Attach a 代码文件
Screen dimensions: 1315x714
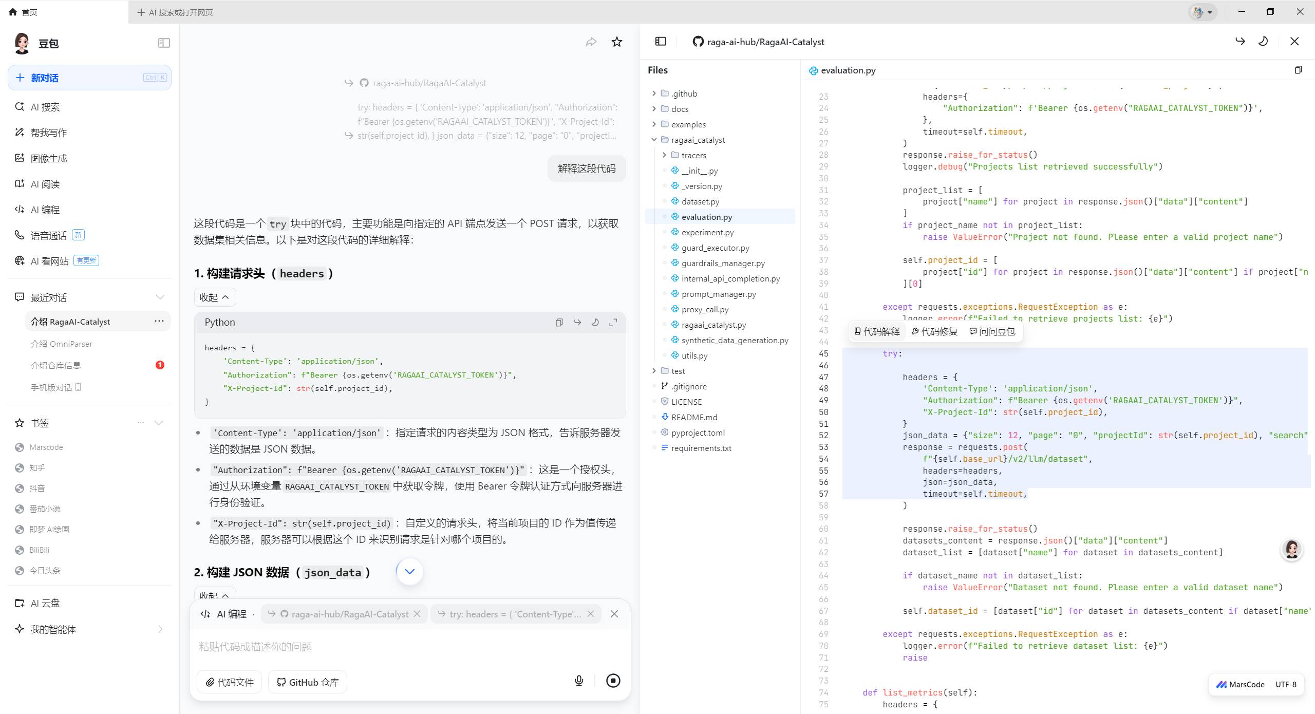point(229,682)
